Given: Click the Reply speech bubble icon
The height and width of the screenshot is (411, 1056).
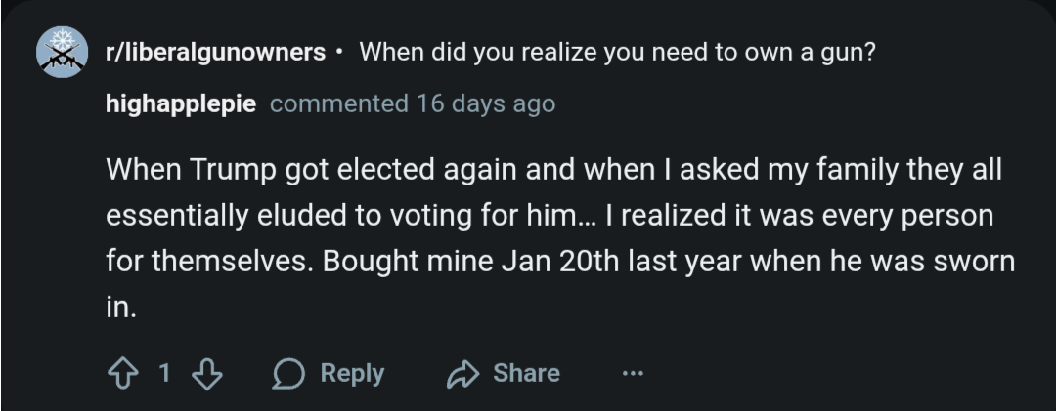Looking at the screenshot, I should 288,373.
